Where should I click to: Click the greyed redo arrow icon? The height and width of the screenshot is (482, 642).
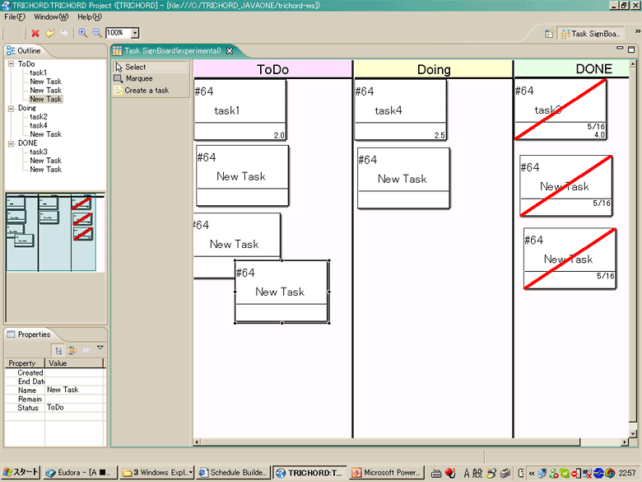(x=63, y=33)
